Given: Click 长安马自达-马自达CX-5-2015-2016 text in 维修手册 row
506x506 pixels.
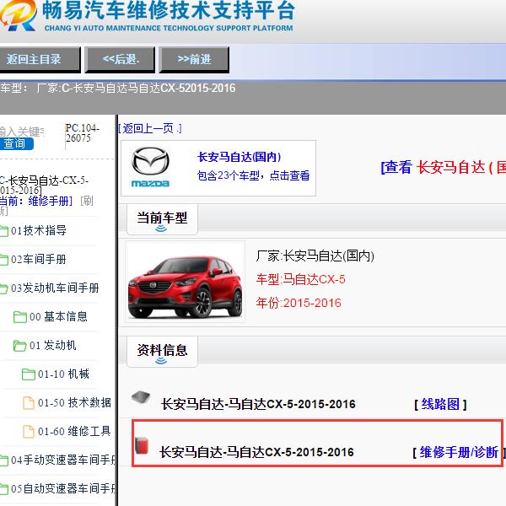Looking at the screenshot, I should (257, 452).
